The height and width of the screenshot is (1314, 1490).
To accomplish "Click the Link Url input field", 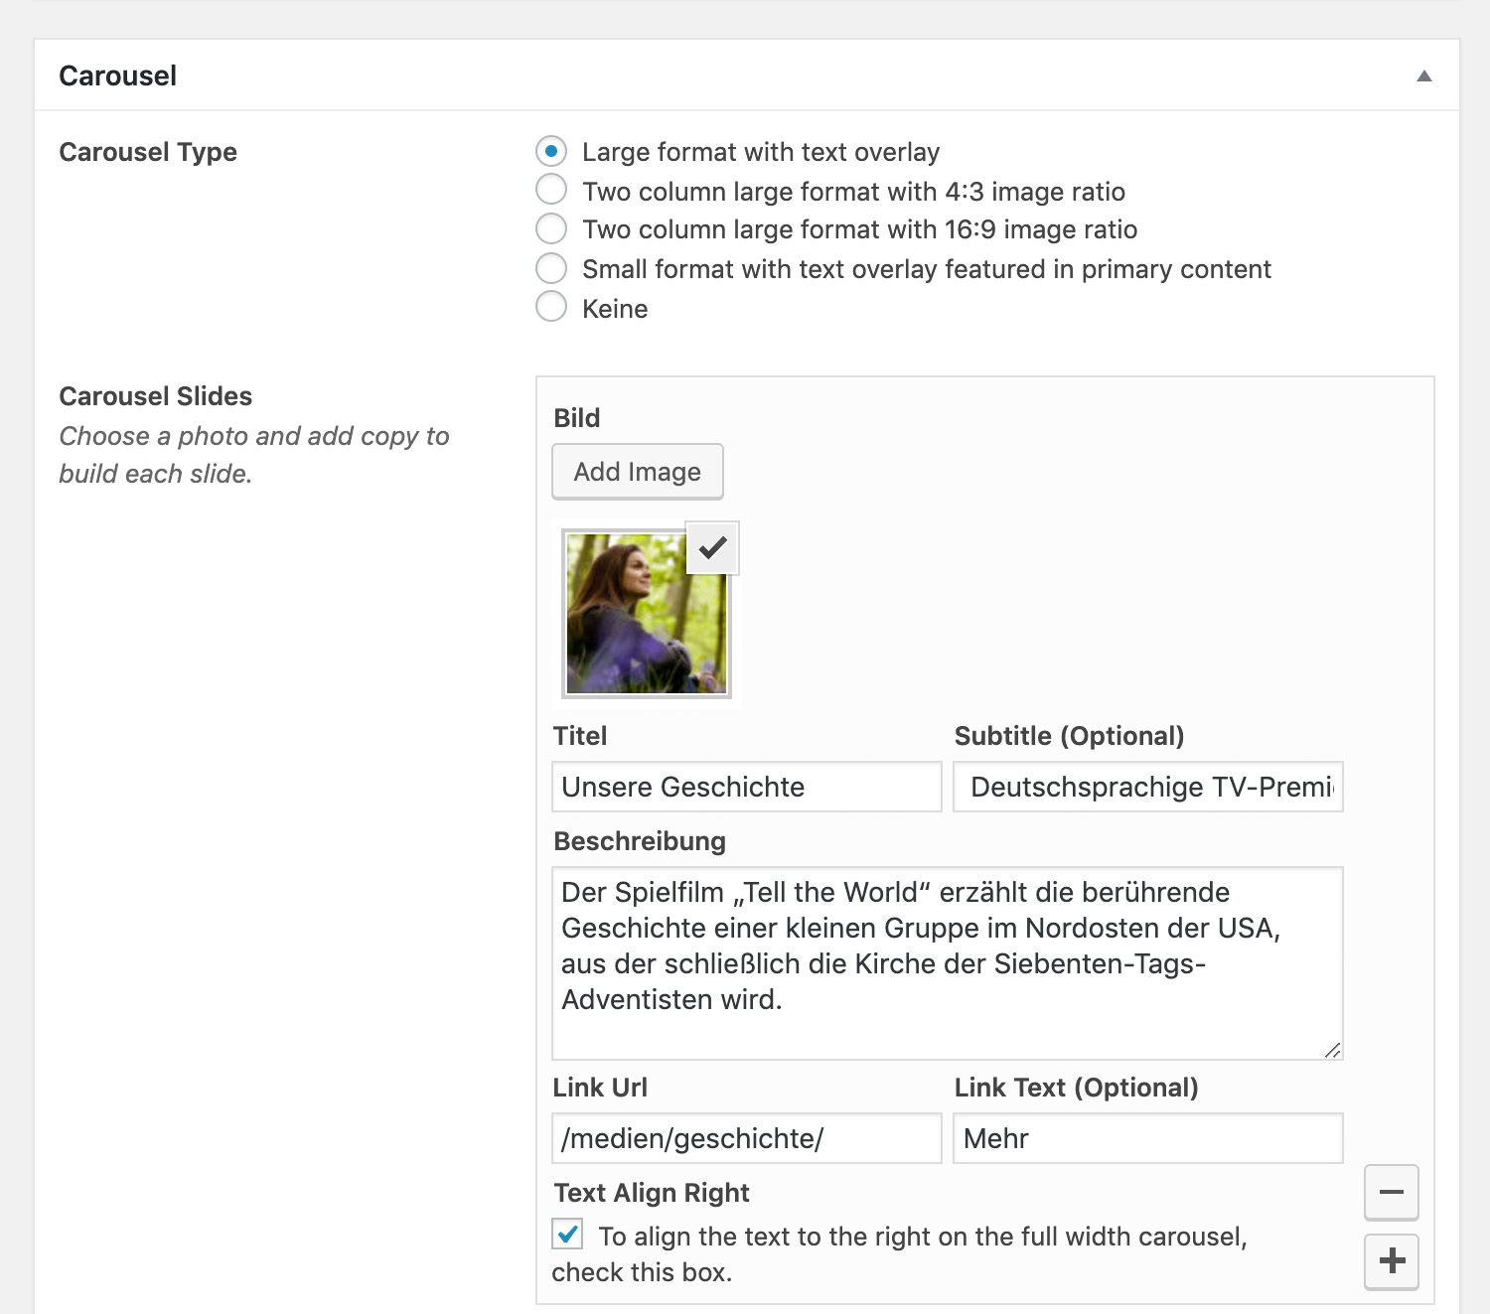I will pyautogui.click(x=746, y=1138).
